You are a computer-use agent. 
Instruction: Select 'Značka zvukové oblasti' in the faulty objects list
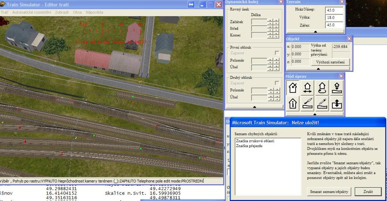pos(255,141)
